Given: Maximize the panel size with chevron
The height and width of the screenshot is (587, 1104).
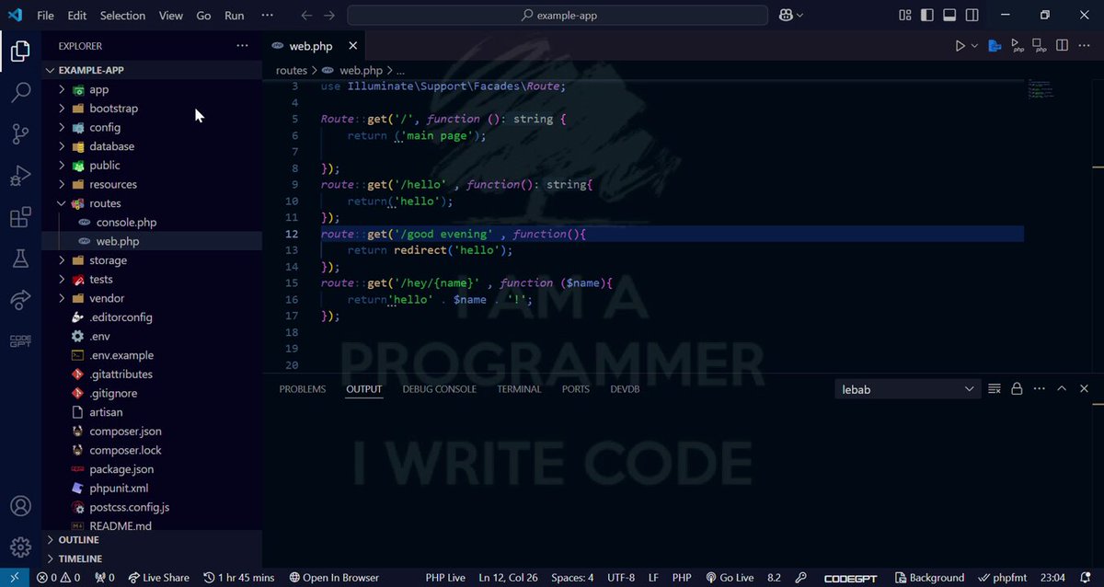Looking at the screenshot, I should coord(1062,389).
